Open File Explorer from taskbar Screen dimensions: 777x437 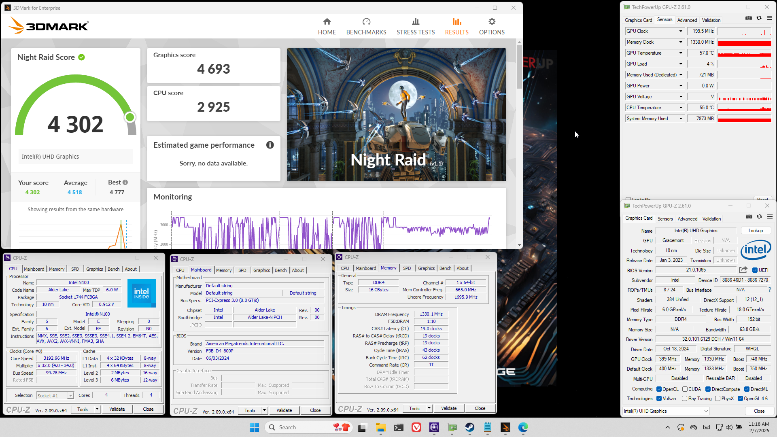tap(380, 427)
